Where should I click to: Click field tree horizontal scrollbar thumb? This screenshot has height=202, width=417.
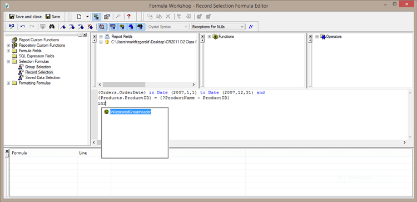pyautogui.click(x=124, y=85)
